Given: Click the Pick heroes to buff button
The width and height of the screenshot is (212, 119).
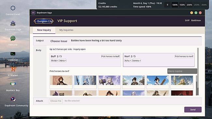Looking at the screenshot, I should pyautogui.click(x=110, y=56).
